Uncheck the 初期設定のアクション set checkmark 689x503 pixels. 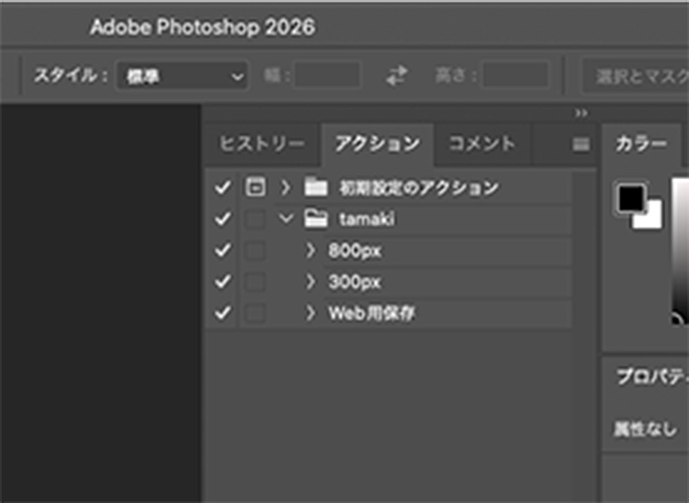point(223,188)
